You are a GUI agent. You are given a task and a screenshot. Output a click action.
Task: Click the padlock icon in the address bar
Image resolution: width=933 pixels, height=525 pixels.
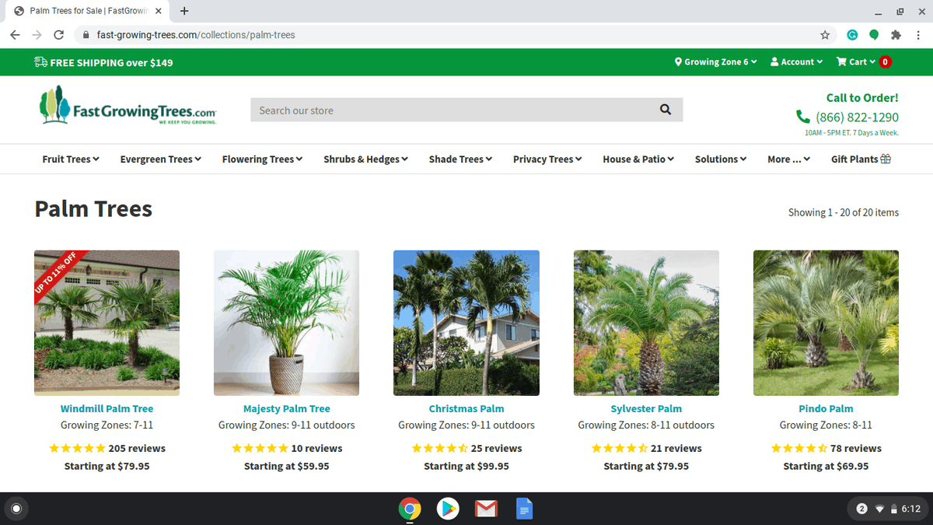click(86, 34)
